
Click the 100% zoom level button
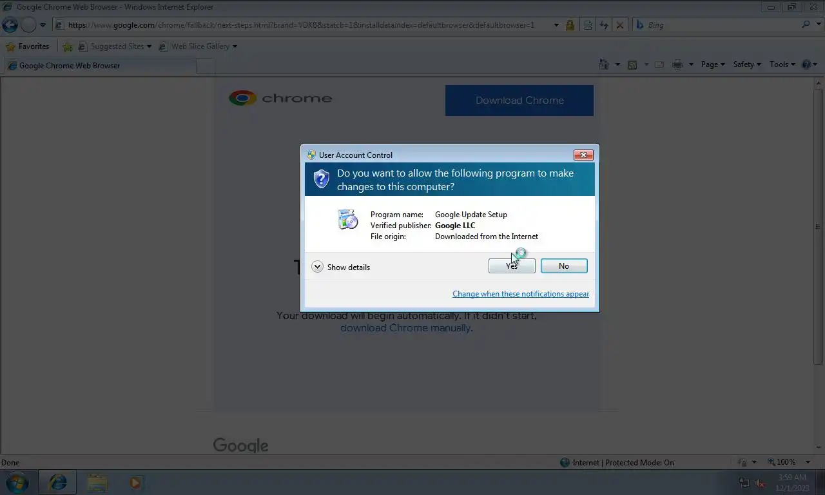(x=781, y=462)
